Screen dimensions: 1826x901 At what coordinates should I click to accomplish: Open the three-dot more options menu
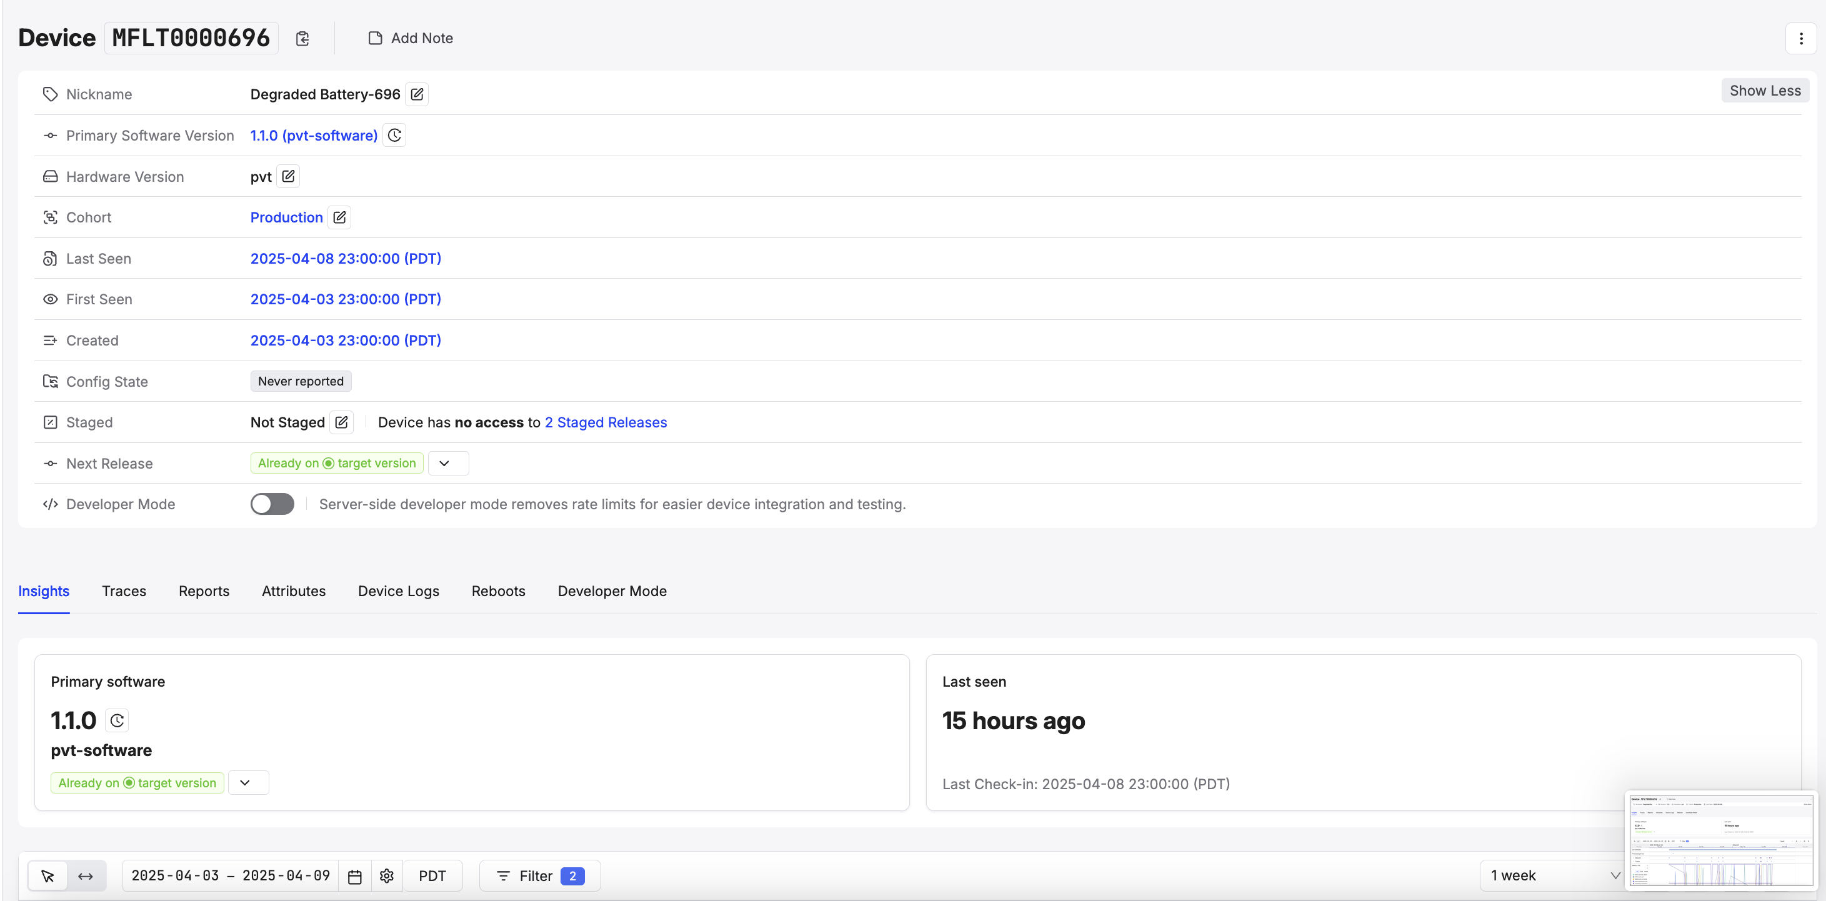[1800, 38]
